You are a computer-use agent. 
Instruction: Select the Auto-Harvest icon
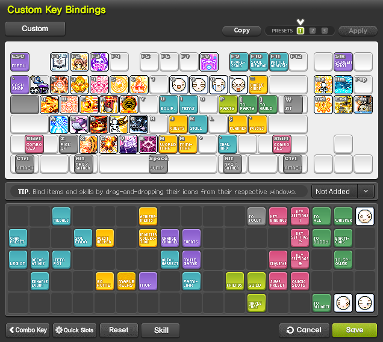click(170, 260)
